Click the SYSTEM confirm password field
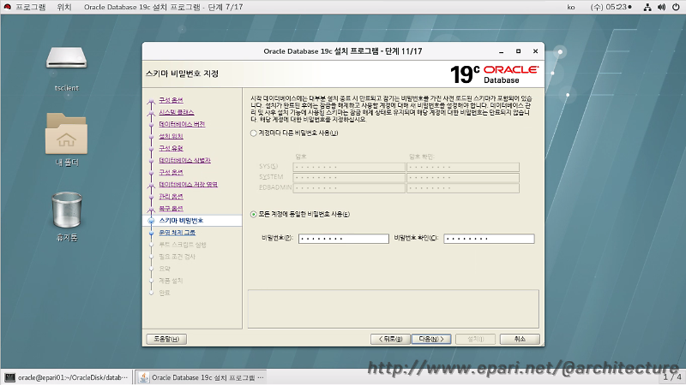 (463, 178)
